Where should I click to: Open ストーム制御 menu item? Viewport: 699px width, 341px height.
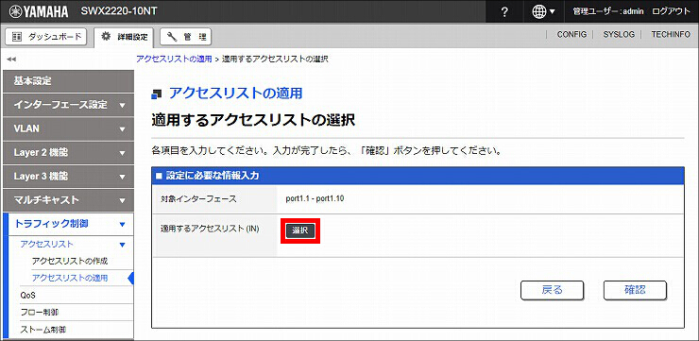coord(43,330)
